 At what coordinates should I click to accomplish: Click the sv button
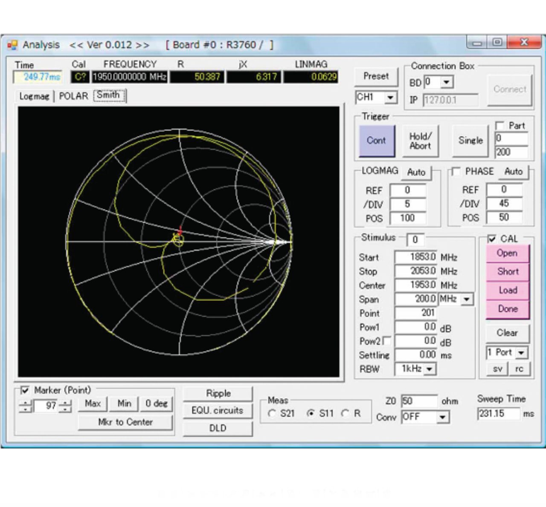(x=497, y=369)
